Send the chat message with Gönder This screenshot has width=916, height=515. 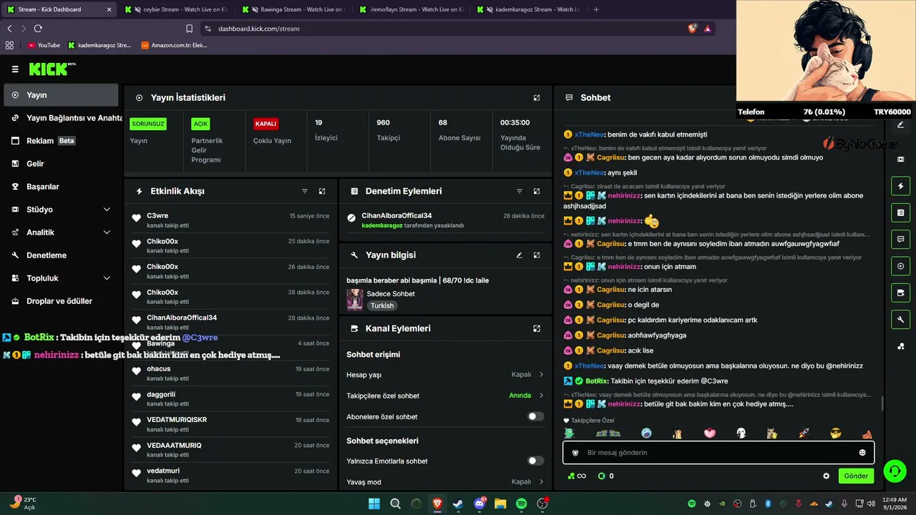point(856,476)
